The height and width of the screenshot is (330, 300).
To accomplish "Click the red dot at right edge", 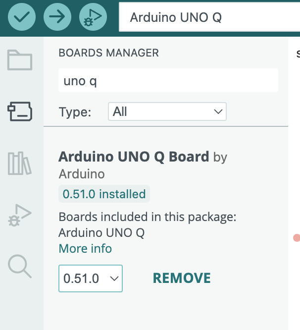I will point(297,238).
